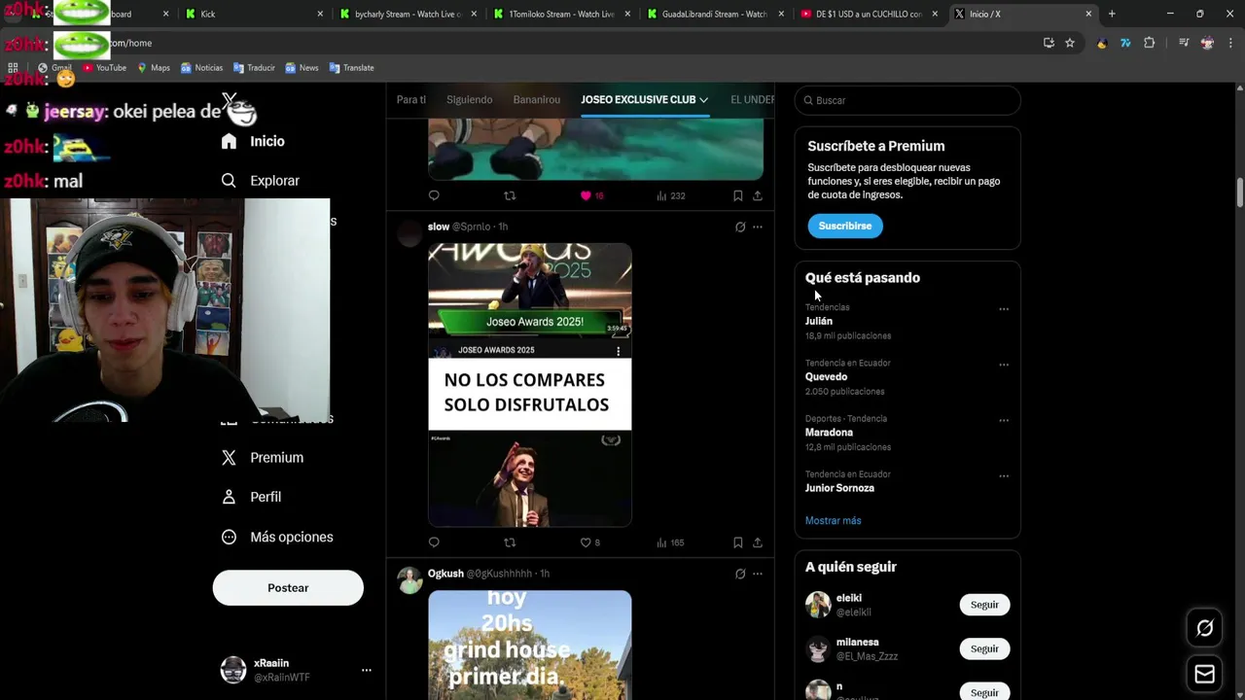The width and height of the screenshot is (1245, 700).
Task: Switch to the Kick browser tab
Action: 253,14
